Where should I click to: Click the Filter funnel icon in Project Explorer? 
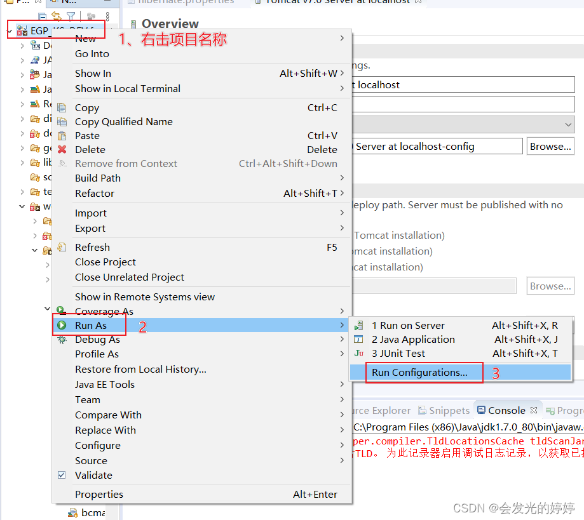(x=71, y=15)
